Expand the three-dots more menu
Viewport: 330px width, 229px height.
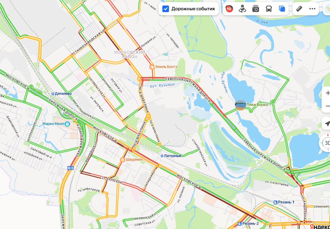pos(312,9)
